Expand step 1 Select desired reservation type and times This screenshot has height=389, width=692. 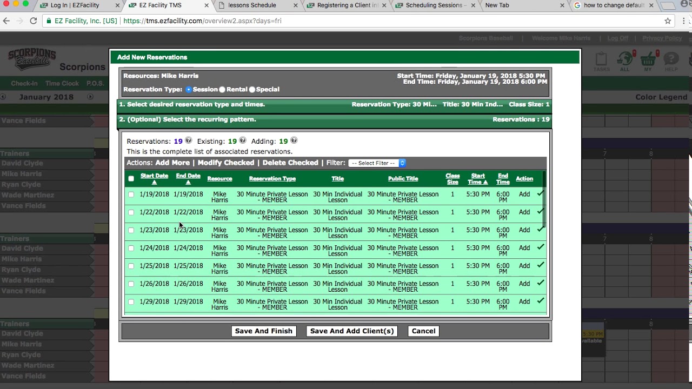(335, 105)
